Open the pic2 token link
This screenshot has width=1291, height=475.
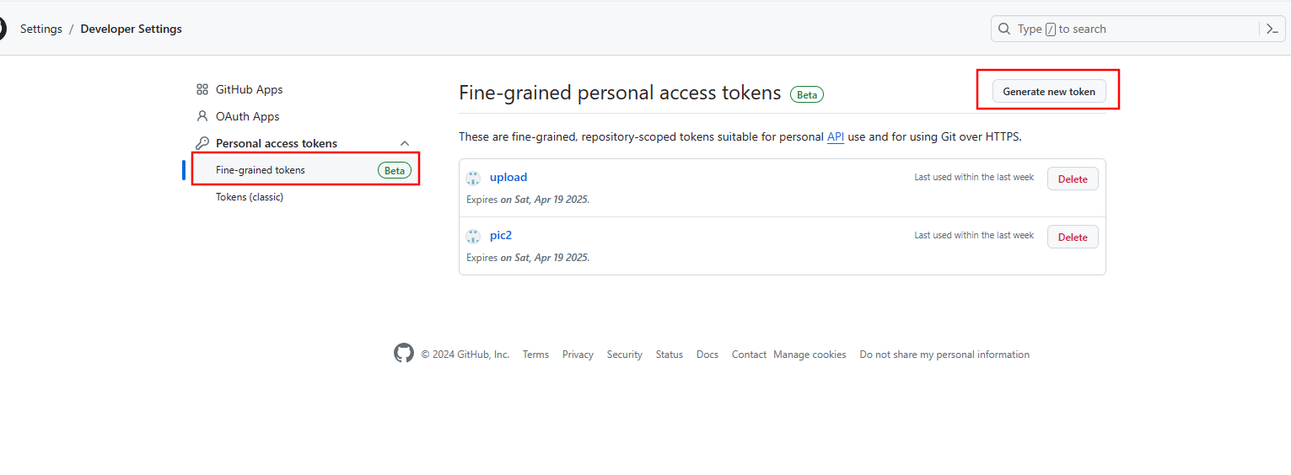click(x=501, y=235)
